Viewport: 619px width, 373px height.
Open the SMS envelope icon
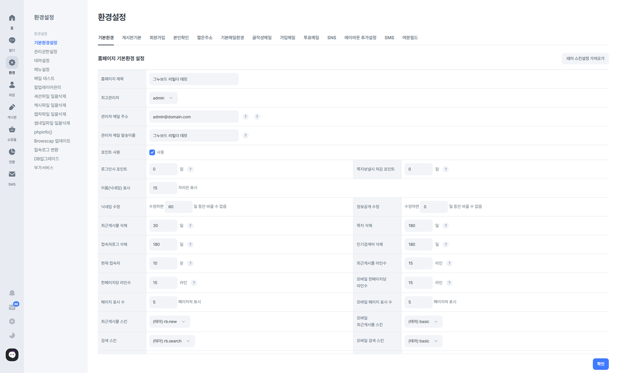click(12, 174)
